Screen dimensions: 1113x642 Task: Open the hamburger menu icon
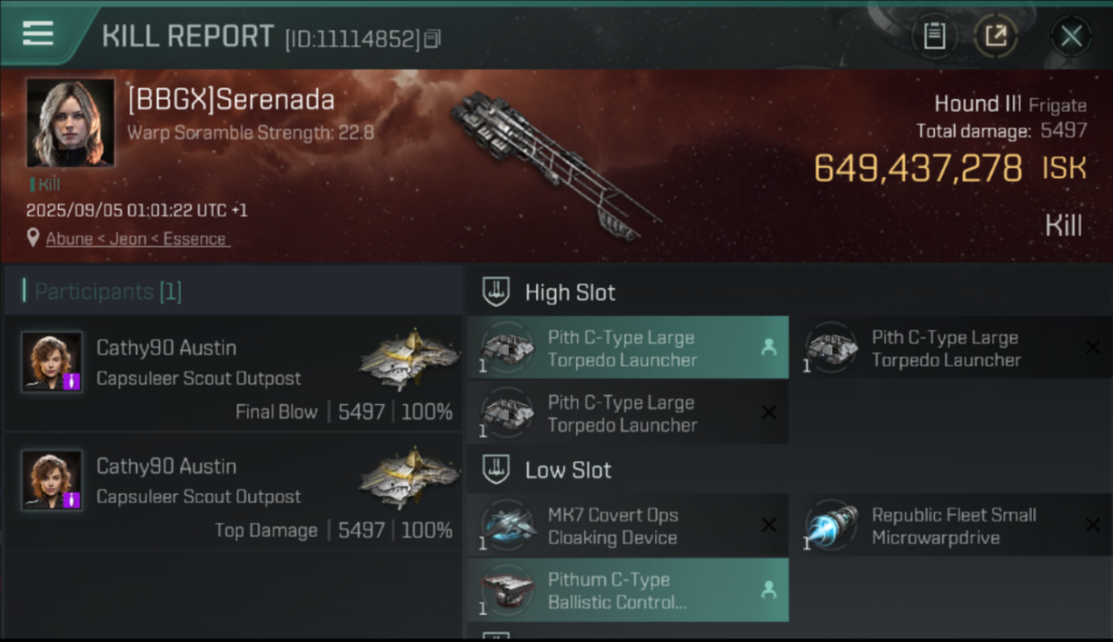tap(38, 33)
